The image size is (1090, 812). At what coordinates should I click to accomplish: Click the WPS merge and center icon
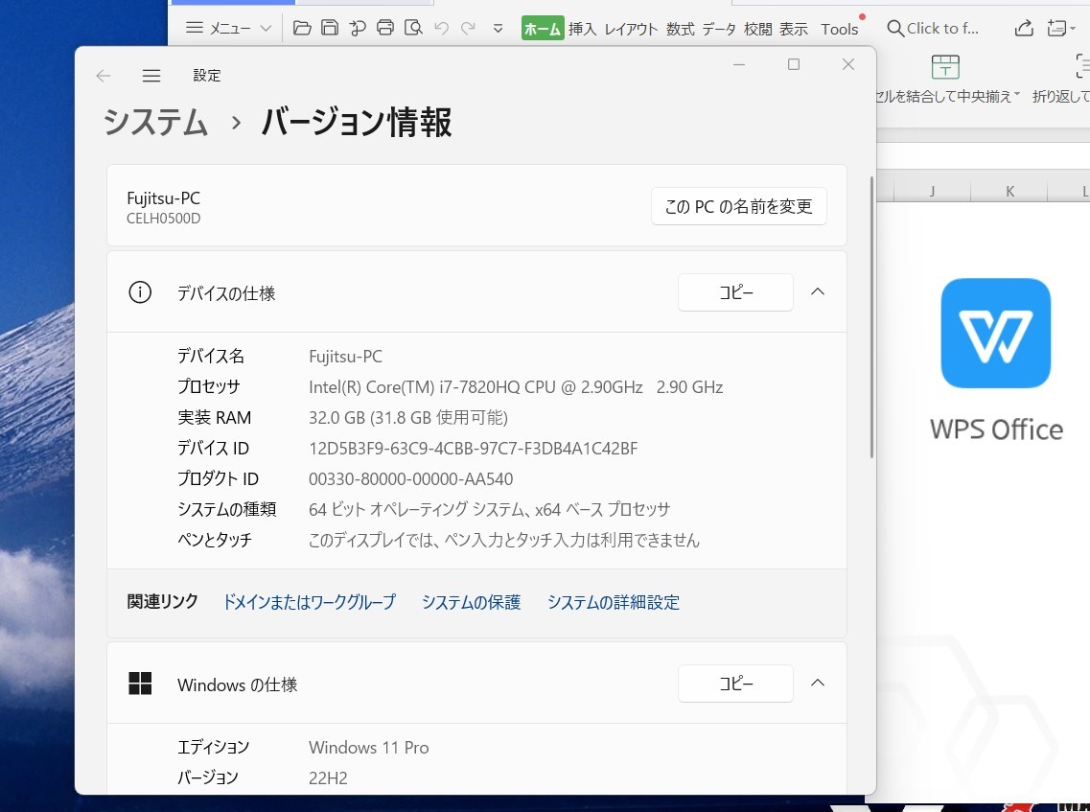coord(944,67)
